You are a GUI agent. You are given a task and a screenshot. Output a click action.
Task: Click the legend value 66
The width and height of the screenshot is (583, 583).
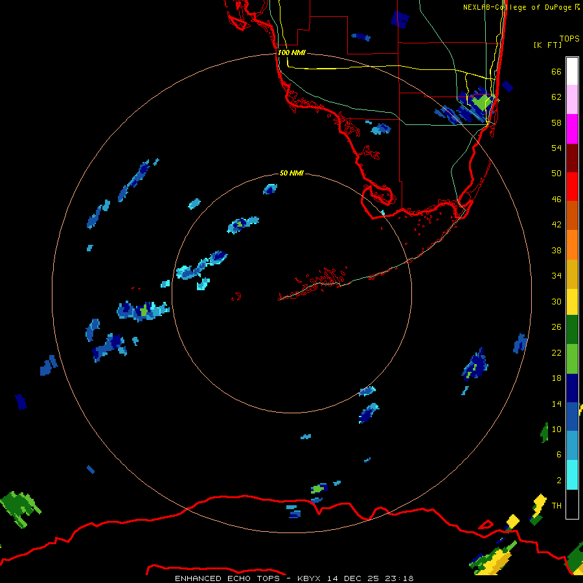(556, 72)
